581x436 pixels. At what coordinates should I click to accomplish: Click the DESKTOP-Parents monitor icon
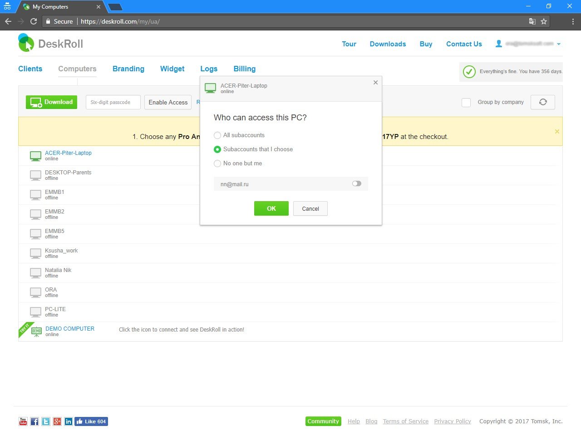coord(35,175)
